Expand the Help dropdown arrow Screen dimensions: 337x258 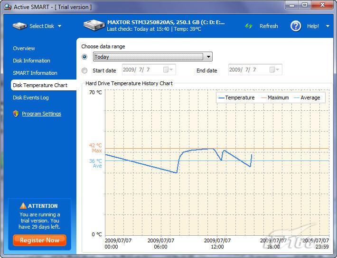tap(328, 26)
